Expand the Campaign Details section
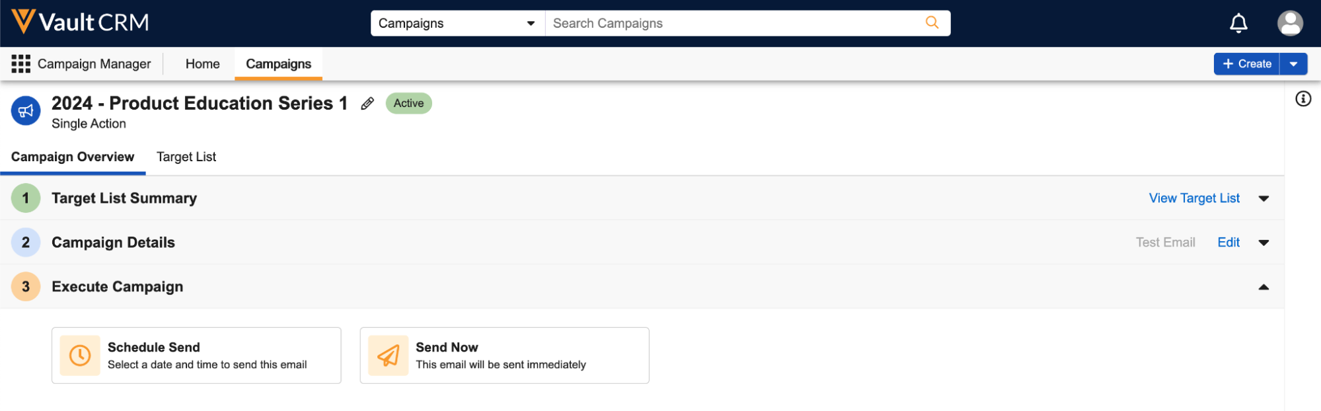The width and height of the screenshot is (1321, 411). pos(1264,243)
